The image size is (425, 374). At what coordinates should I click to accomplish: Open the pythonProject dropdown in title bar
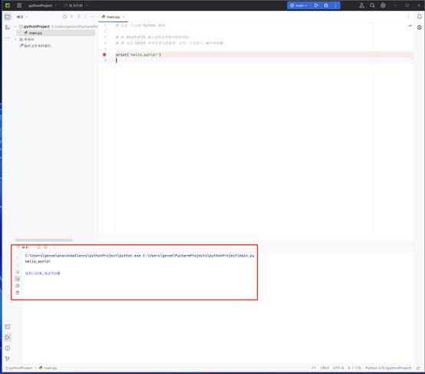[x=42, y=5]
